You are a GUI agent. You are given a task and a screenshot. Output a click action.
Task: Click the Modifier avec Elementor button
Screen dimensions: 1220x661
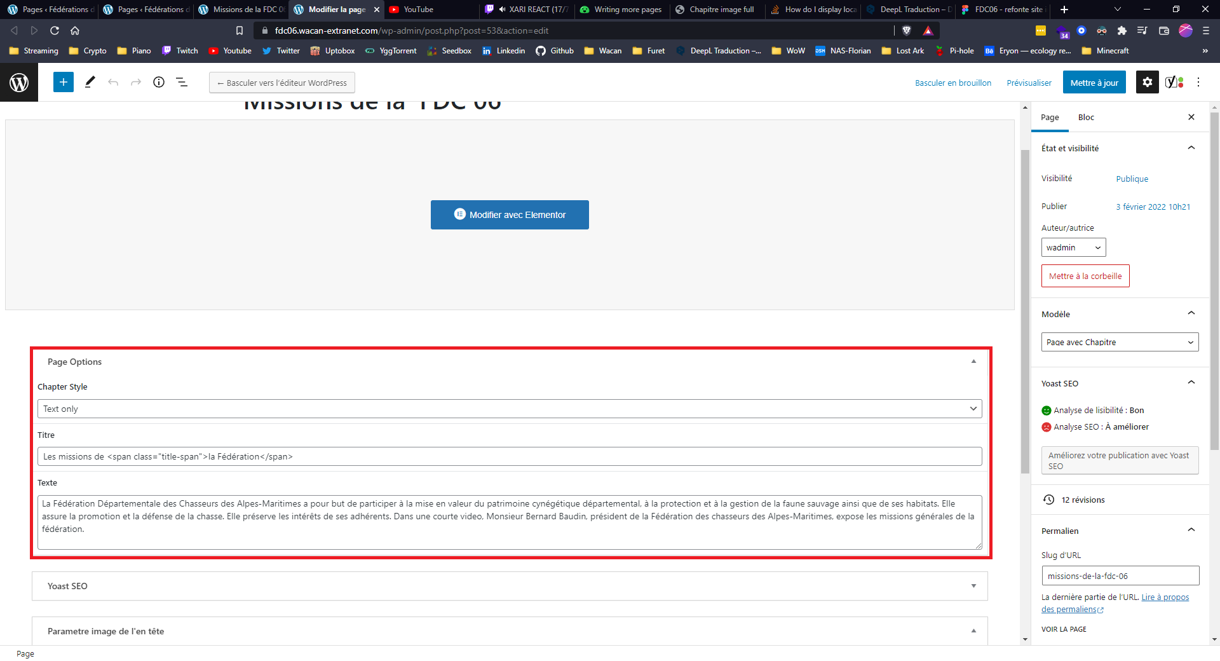point(510,215)
